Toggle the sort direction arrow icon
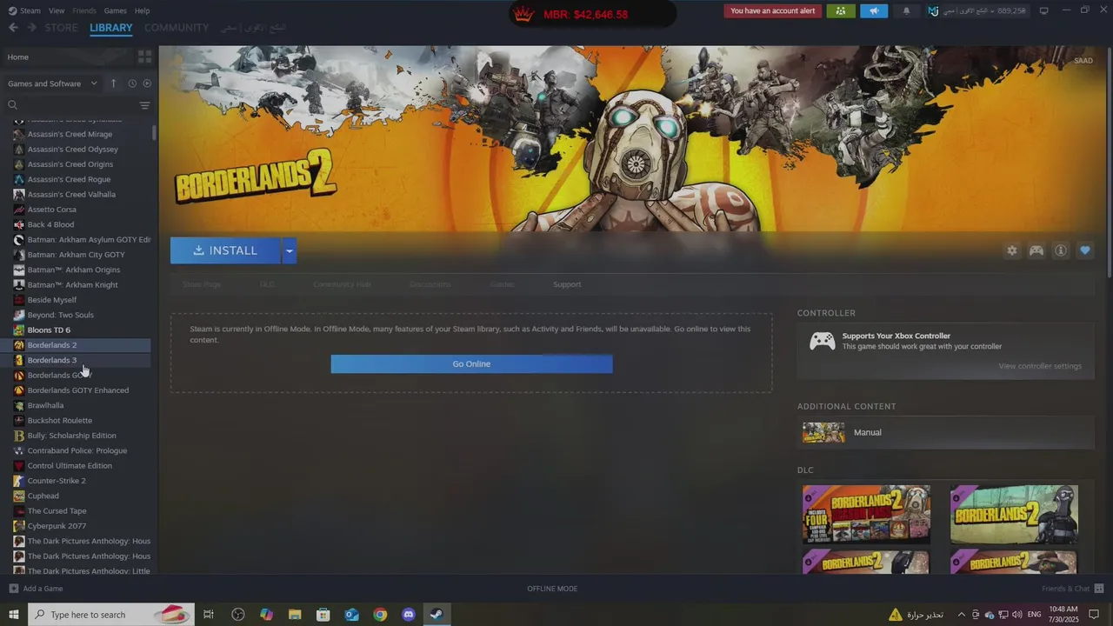 [x=113, y=83]
